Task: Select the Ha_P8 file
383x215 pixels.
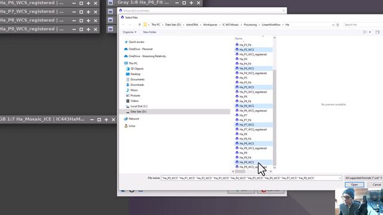Action: (x=244, y=134)
